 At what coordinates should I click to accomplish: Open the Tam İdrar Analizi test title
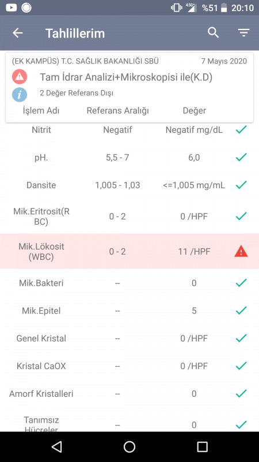[x=126, y=77]
